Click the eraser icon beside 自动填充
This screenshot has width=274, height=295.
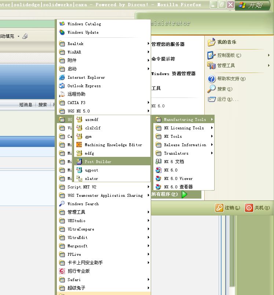[x=25, y=36]
